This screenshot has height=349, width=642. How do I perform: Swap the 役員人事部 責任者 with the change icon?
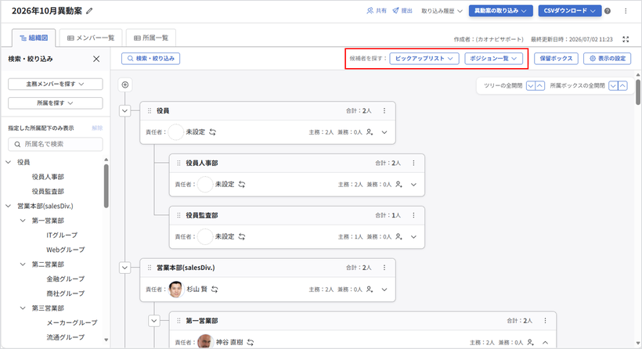(242, 185)
